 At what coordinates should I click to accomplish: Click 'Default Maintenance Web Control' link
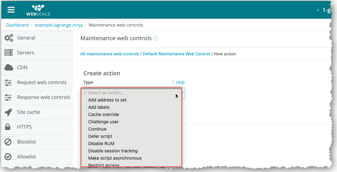click(176, 54)
